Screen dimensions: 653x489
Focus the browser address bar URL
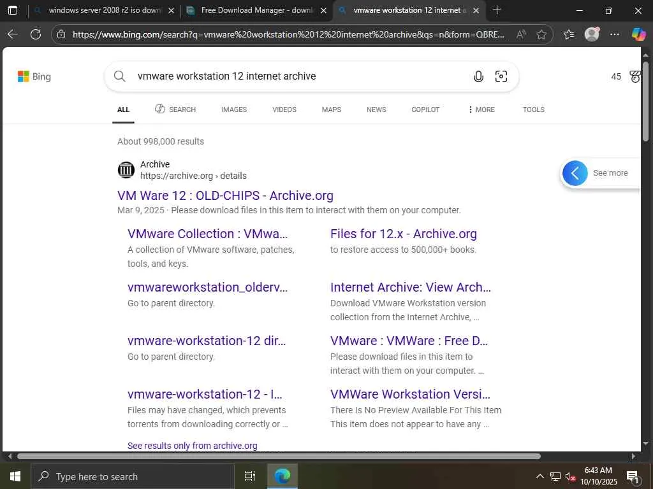click(288, 34)
